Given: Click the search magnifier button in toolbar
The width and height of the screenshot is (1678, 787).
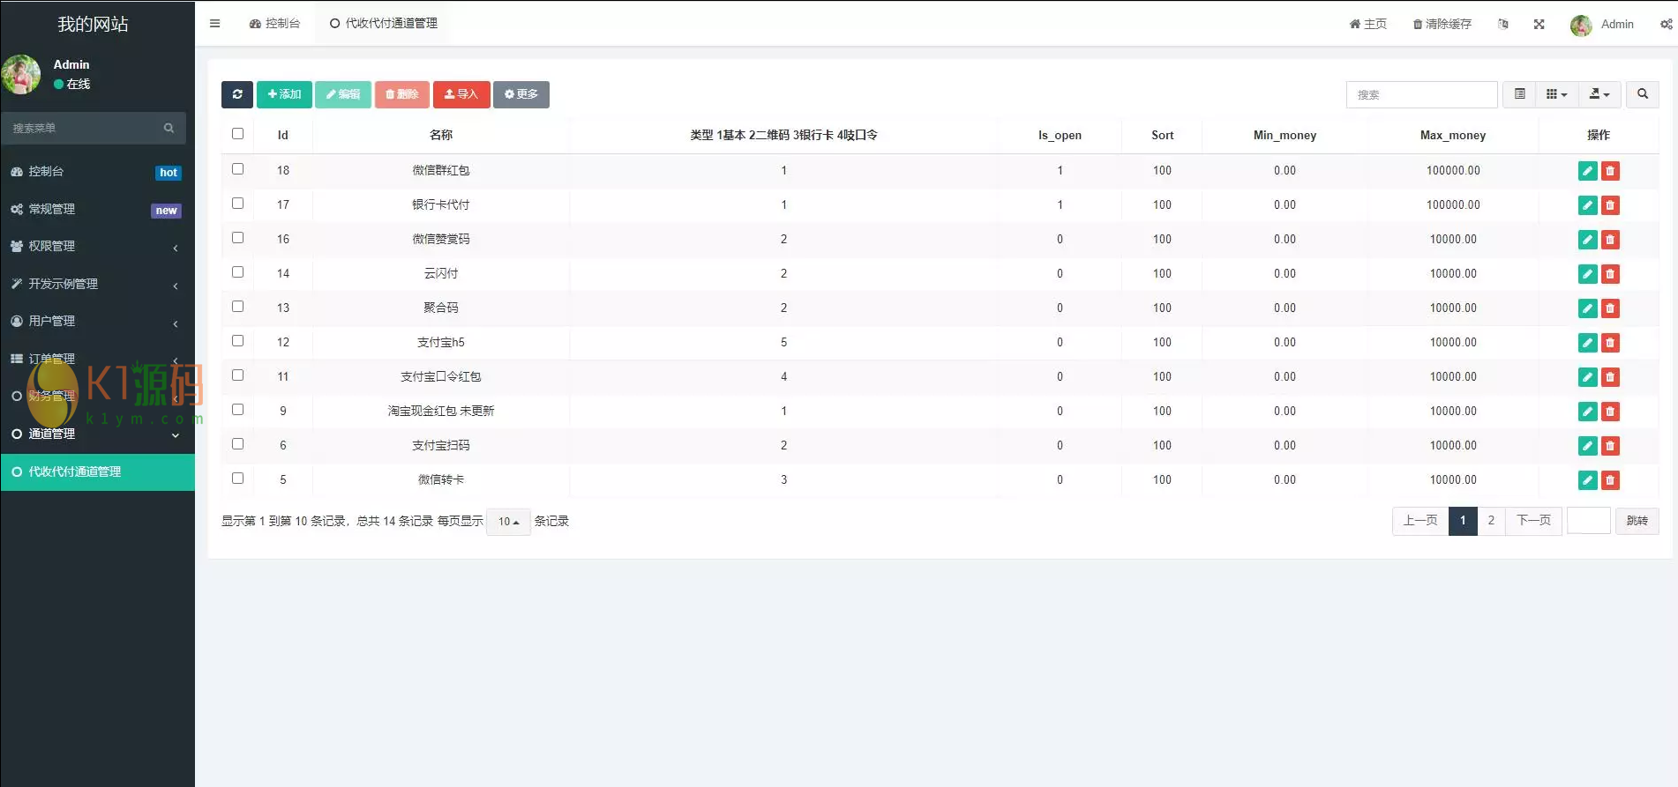Looking at the screenshot, I should click(1643, 94).
